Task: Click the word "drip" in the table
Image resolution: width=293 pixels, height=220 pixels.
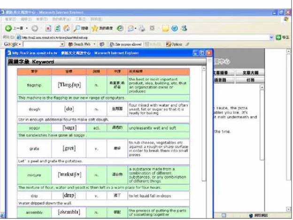Action: 34,196
